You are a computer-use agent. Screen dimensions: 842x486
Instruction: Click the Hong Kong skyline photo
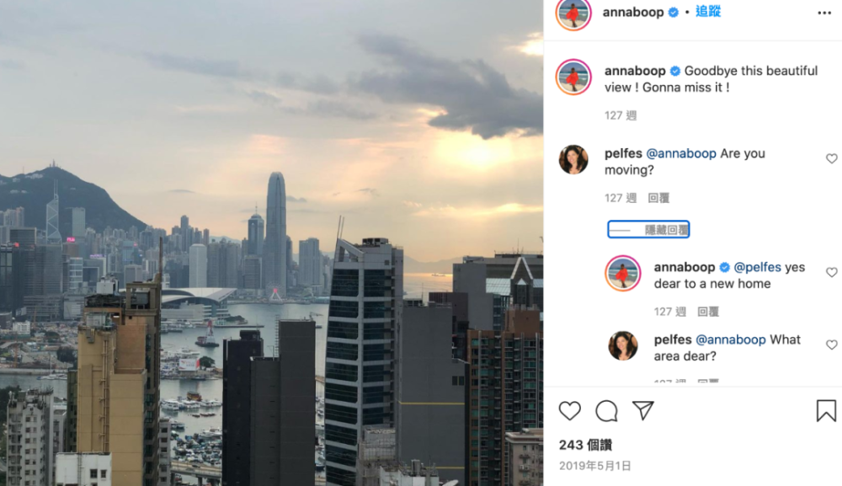pos(271,243)
